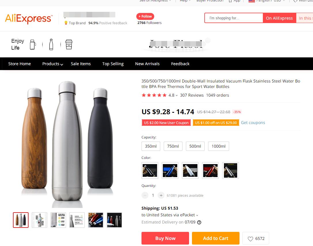Screen dimensions: 313x246
Task: Open the Top Selling tab
Action: click(x=113, y=64)
